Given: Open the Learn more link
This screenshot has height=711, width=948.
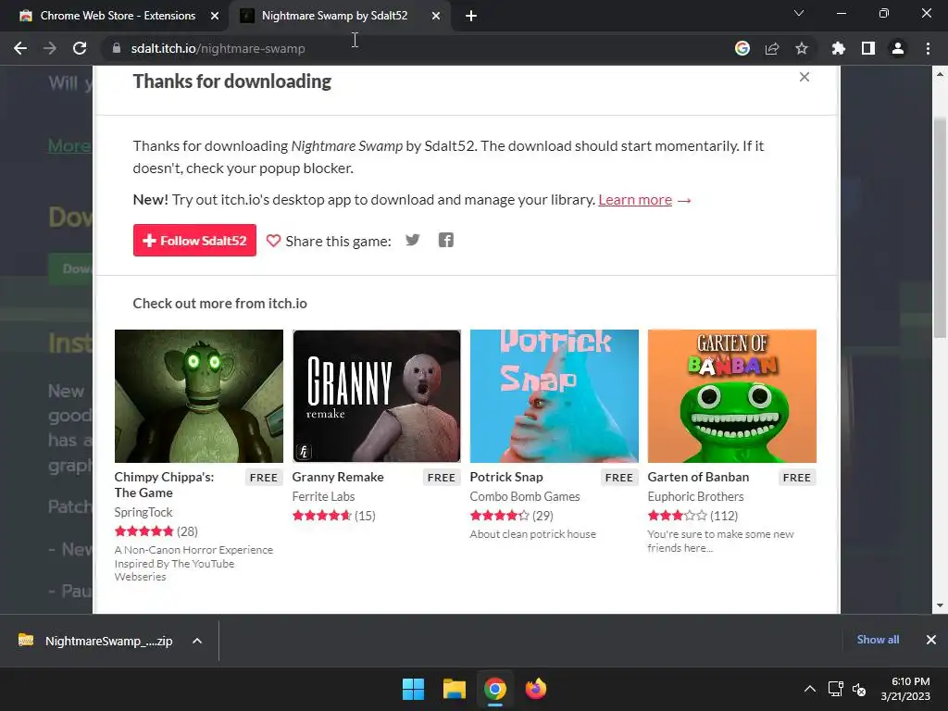Looking at the screenshot, I should point(635,200).
